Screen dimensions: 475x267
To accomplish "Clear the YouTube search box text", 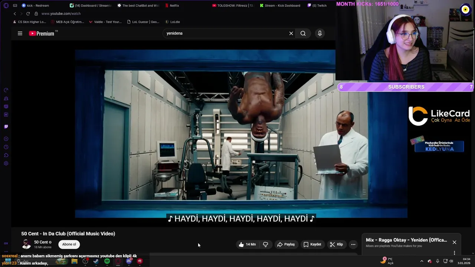I will click(x=291, y=33).
